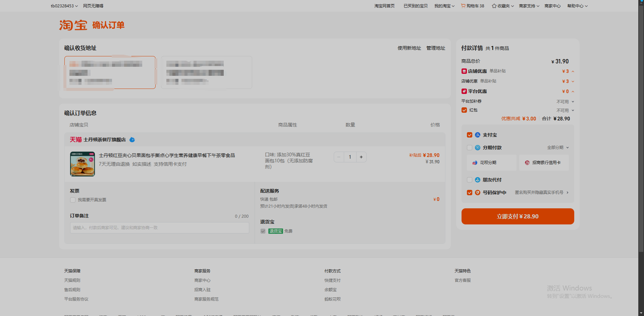The image size is (644, 316).
Task: Open the 士丹顿红豆夹心贝果面包 product title link
Action: click(x=167, y=155)
